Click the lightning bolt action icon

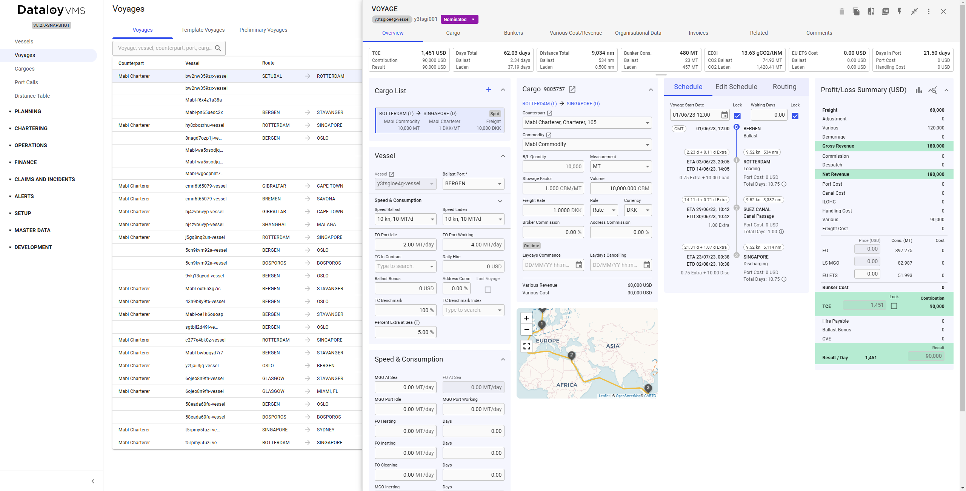(899, 11)
